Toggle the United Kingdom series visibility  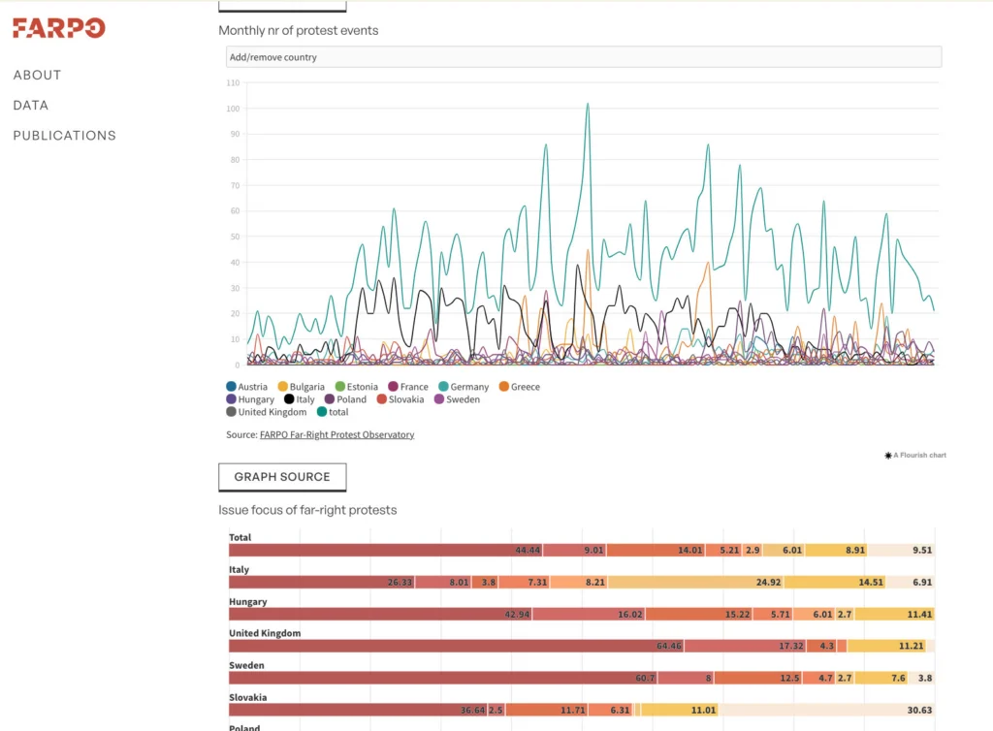coord(231,411)
